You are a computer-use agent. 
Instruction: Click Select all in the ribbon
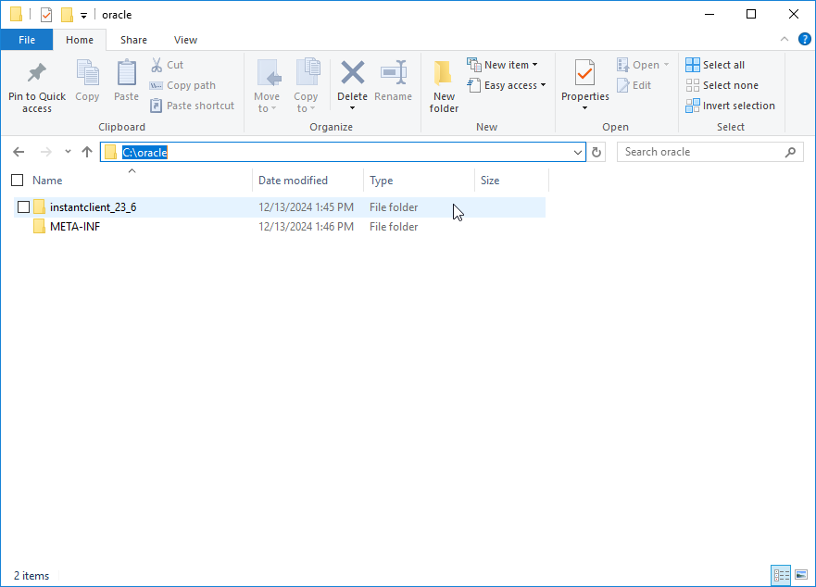(x=715, y=65)
